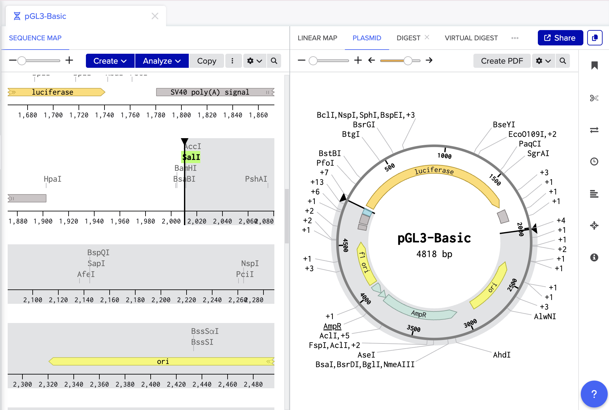609x410 pixels.
Task: Zoom in the sequence map with plus
Action: point(69,60)
